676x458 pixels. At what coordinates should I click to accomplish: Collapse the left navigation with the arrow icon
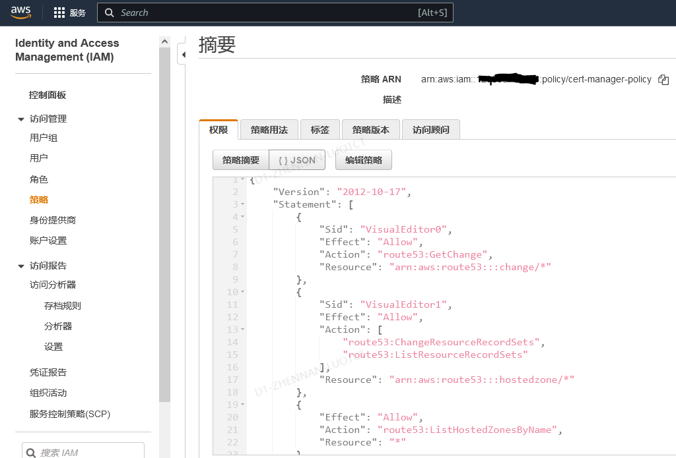(x=182, y=55)
